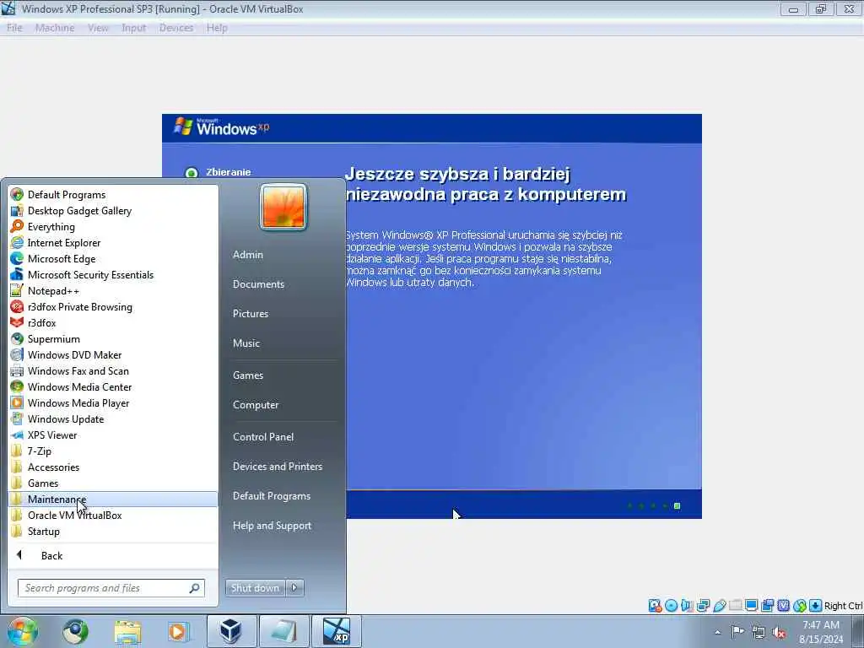Switch to VirtualBox Manager taskbar button
The image size is (864, 648).
tap(231, 631)
